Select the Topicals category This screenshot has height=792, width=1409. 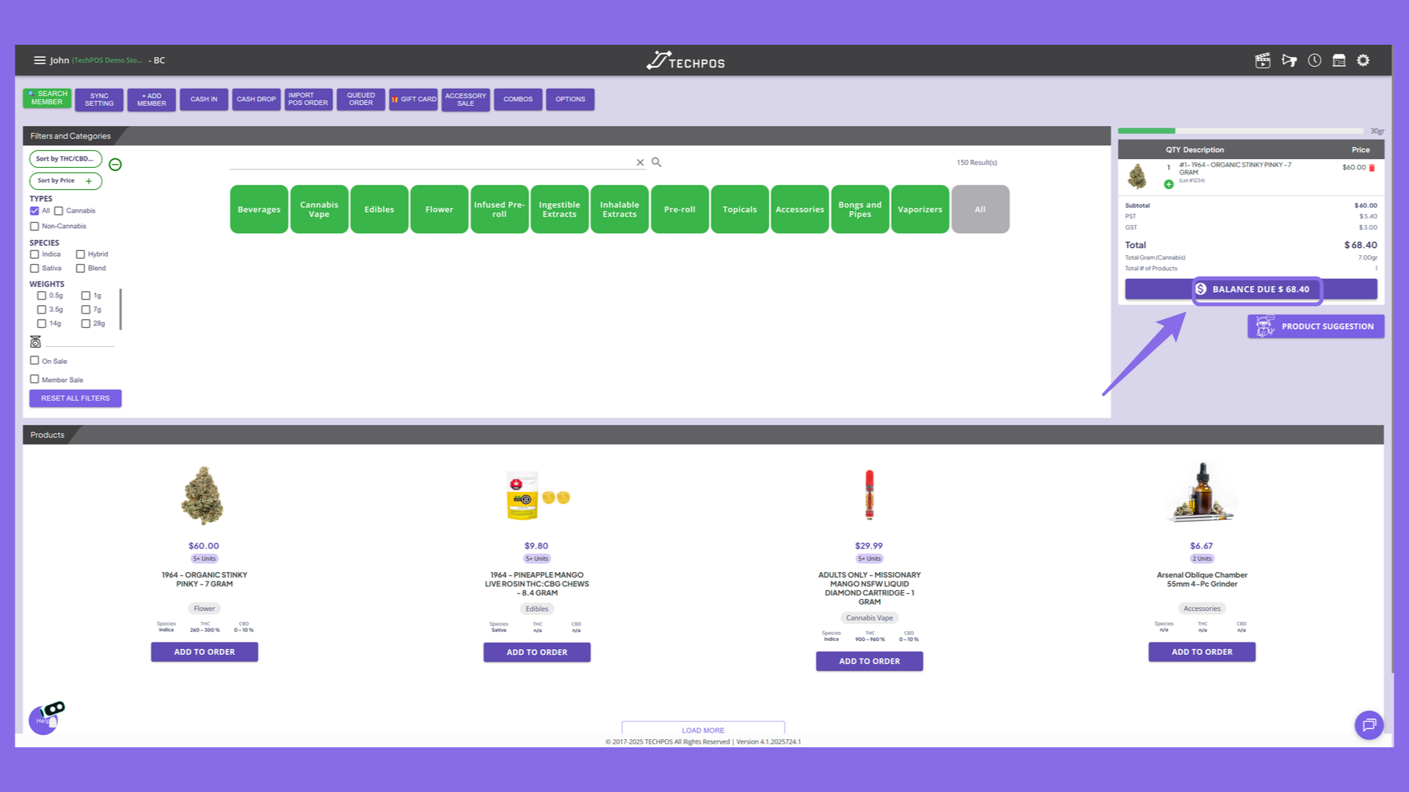tap(740, 209)
